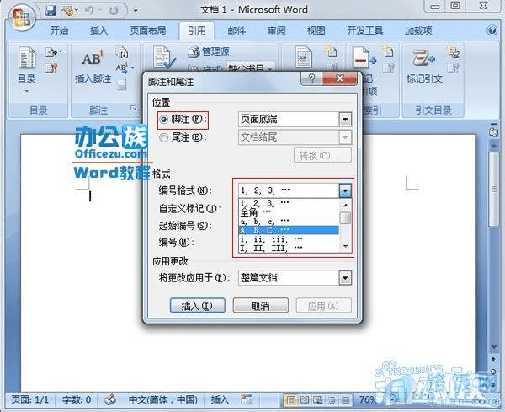Click next footnote icon in 脚注 group
The width and height of the screenshot is (505, 412).
tap(123, 68)
